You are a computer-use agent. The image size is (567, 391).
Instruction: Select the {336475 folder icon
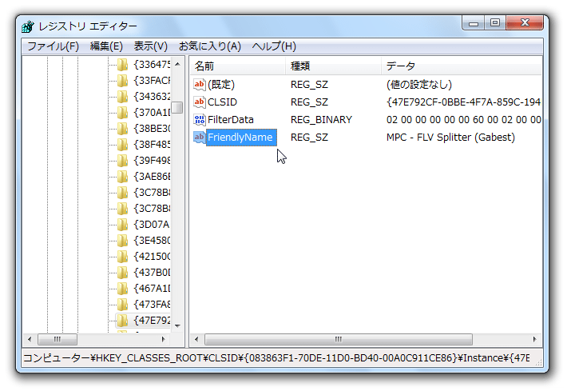pos(123,65)
